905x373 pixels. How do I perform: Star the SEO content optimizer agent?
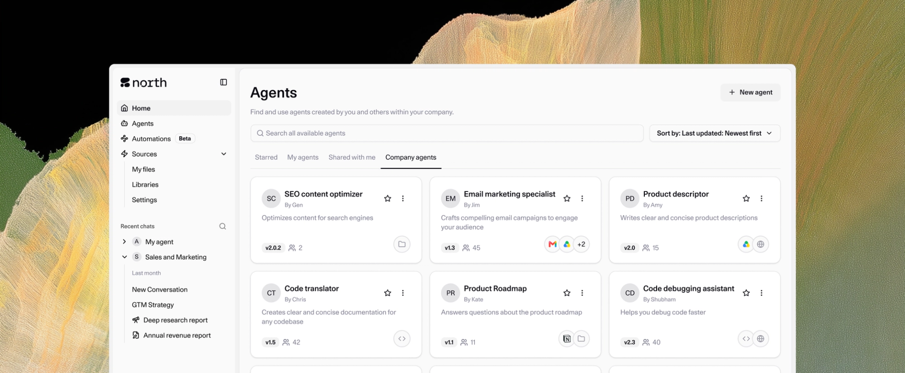[387, 199]
